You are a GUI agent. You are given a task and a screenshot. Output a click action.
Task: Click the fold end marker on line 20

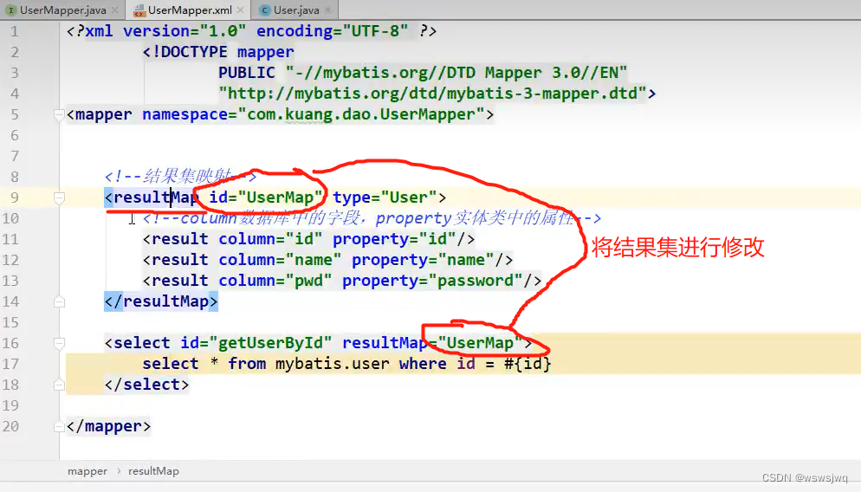[59, 427]
